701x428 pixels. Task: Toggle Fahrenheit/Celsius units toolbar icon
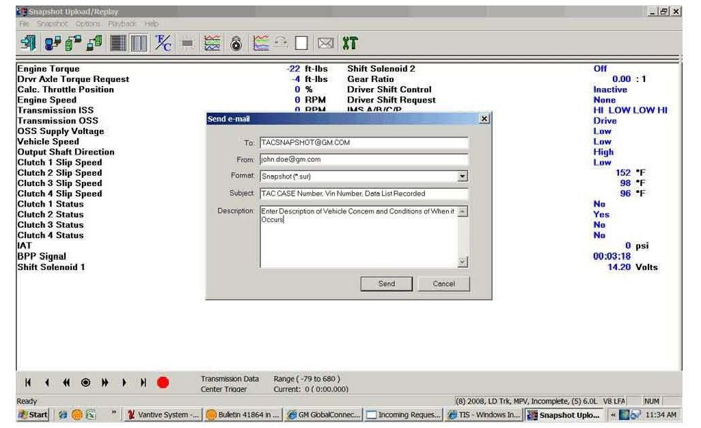(x=164, y=43)
